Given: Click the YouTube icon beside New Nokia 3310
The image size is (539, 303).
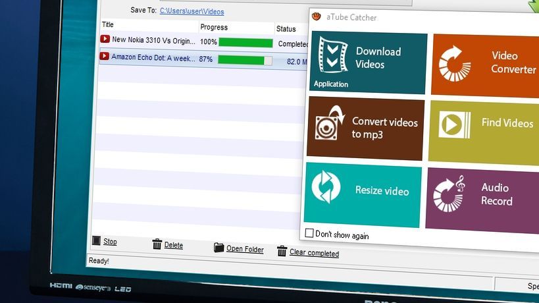Looking at the screenshot, I should [105, 39].
